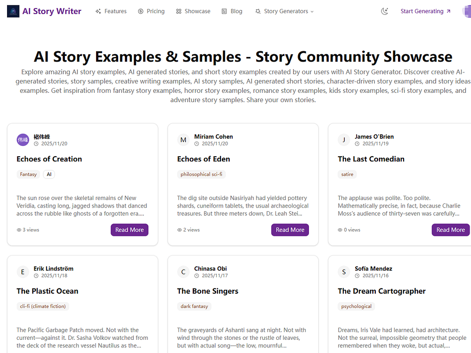
Task: Read More on Echoes of Eden
Action: coord(290,230)
